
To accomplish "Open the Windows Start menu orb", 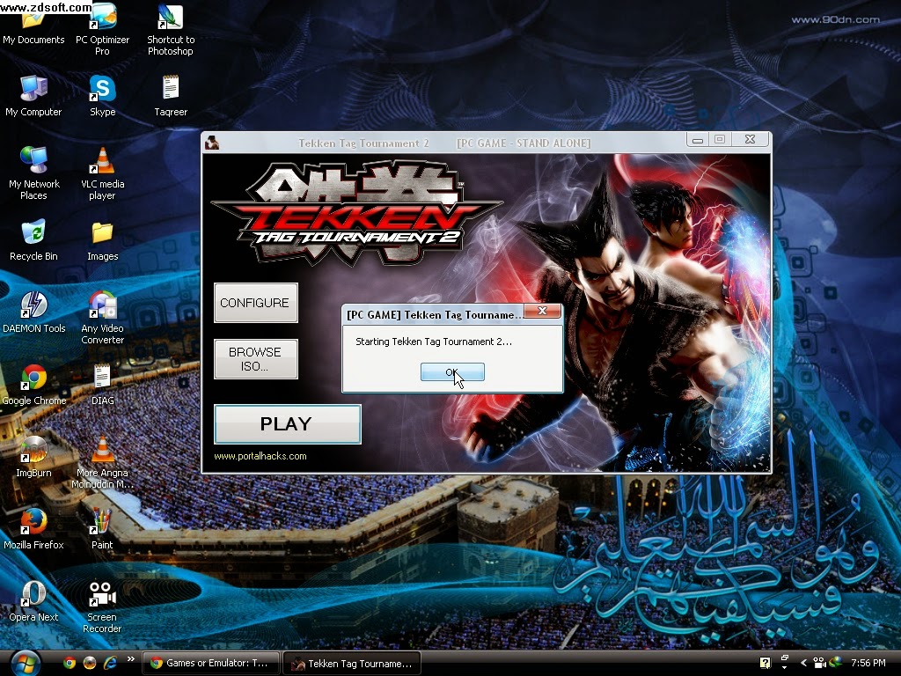I will point(26,664).
